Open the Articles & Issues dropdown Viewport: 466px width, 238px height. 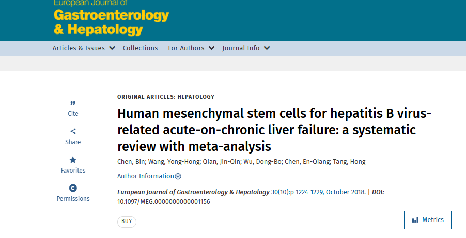pos(83,48)
